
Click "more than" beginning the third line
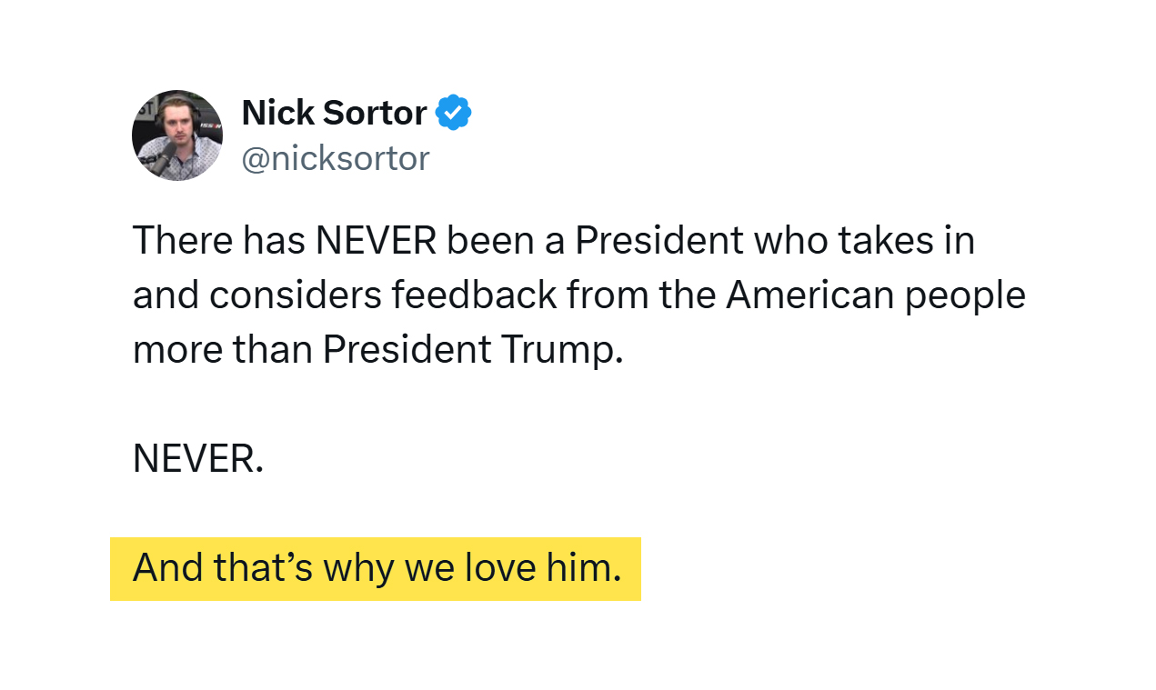[223, 350]
